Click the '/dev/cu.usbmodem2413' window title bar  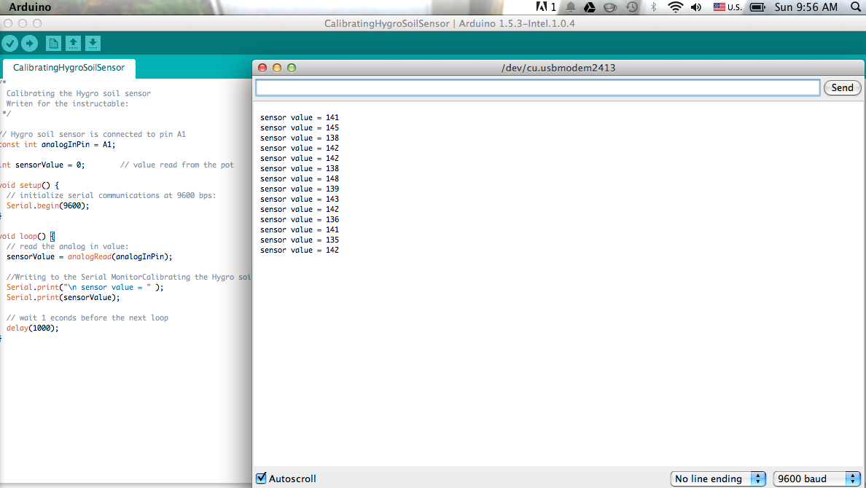(x=558, y=68)
